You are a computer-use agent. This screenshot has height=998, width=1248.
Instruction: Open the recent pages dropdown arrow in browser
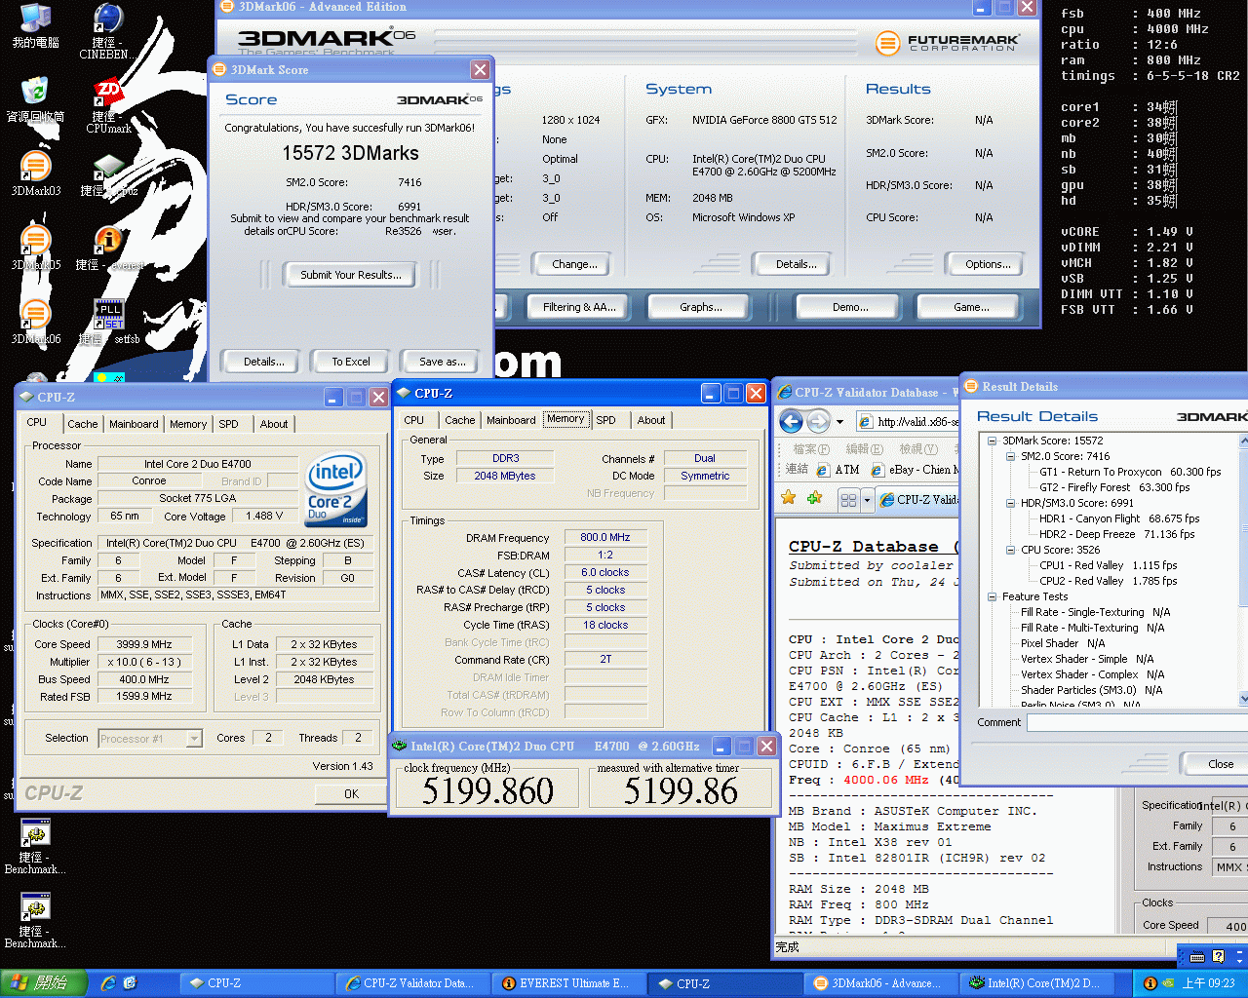[x=839, y=422]
